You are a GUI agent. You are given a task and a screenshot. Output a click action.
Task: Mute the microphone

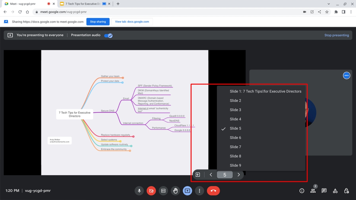(139, 191)
